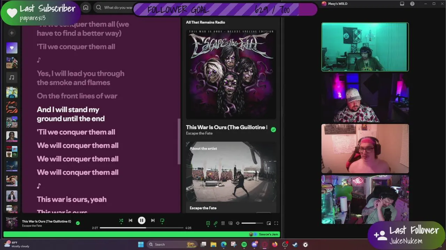
Task: Select webcam tile with man in white cap
Action: [365, 98]
